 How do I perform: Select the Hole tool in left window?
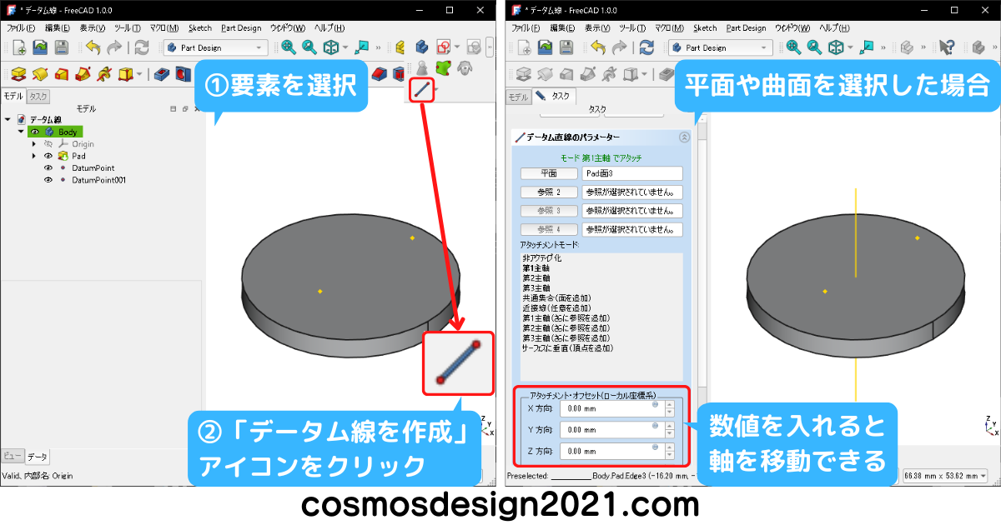183,75
